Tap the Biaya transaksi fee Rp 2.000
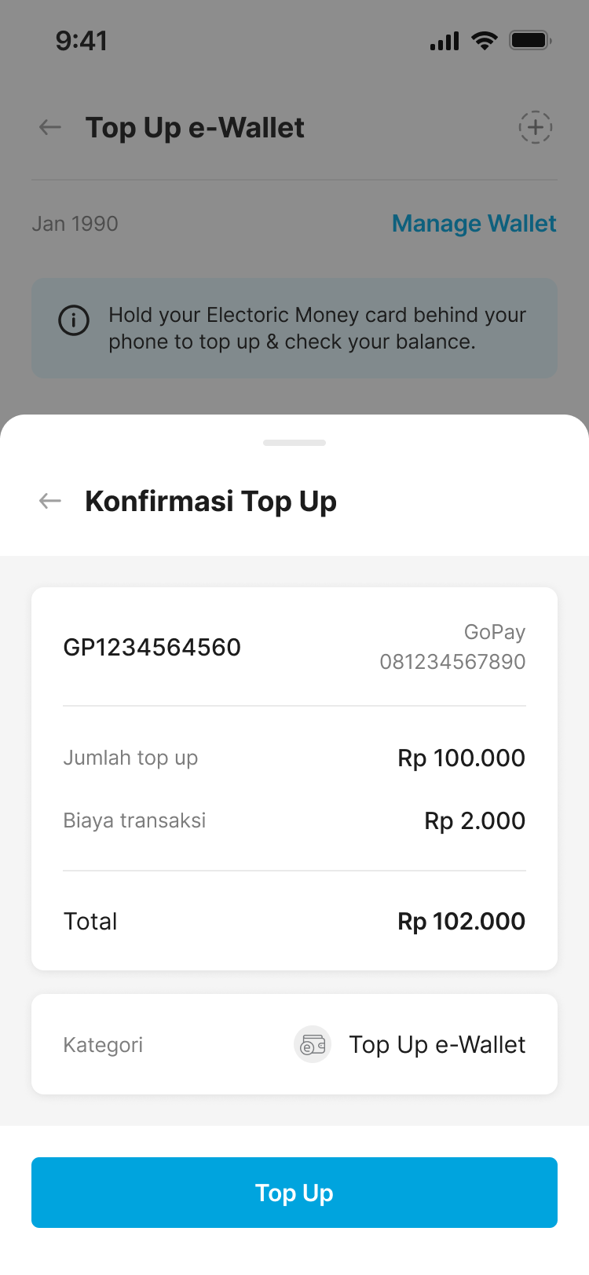 click(x=474, y=820)
